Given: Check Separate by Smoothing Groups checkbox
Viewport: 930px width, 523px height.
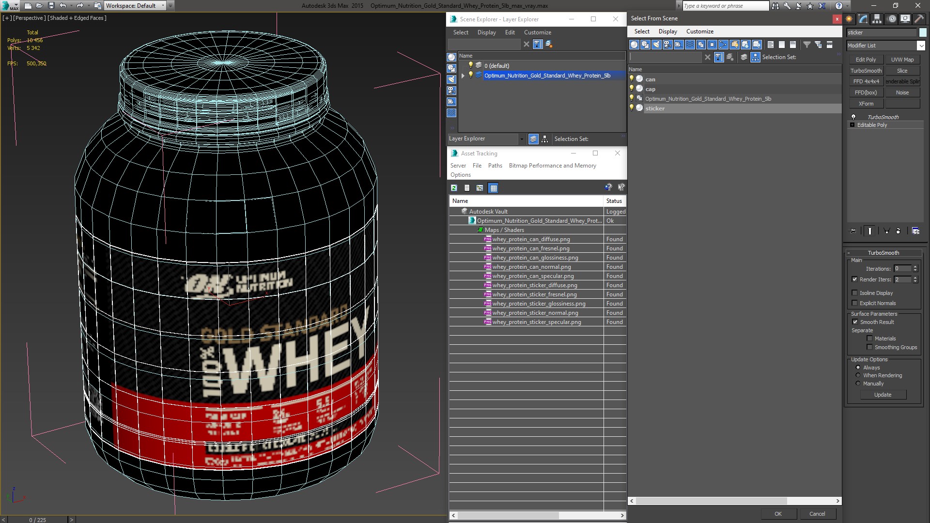Looking at the screenshot, I should pyautogui.click(x=869, y=347).
